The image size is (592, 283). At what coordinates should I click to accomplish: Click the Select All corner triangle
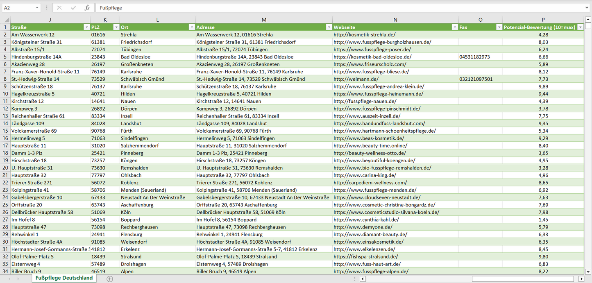(7, 20)
